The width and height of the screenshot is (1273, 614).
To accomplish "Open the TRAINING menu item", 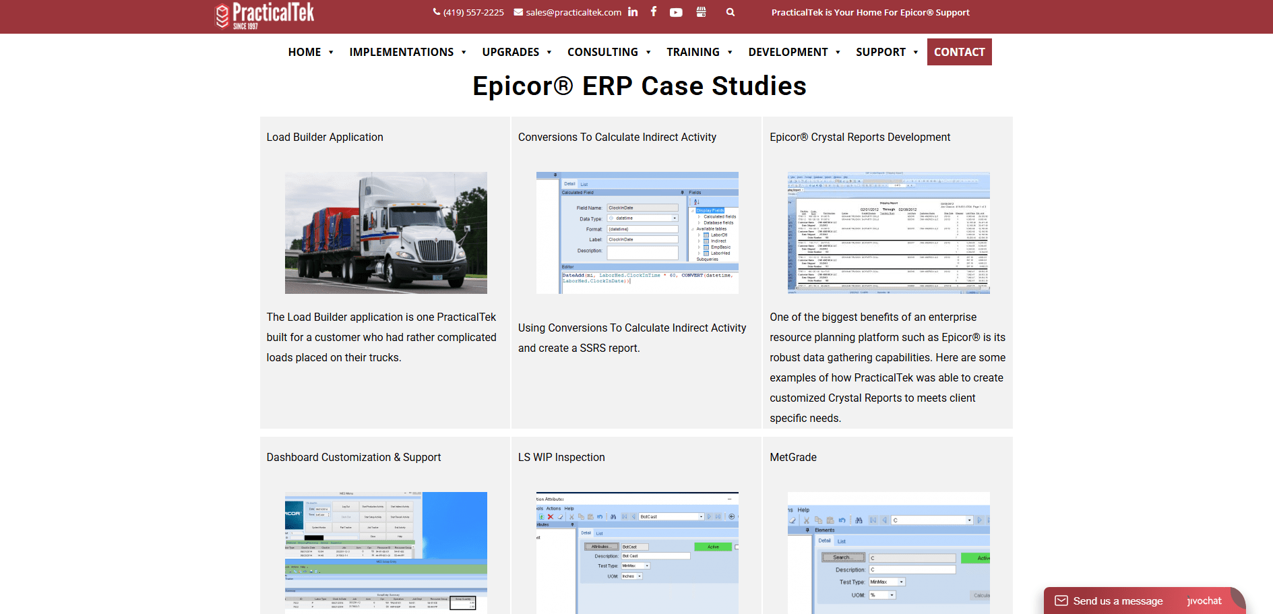I will [693, 52].
